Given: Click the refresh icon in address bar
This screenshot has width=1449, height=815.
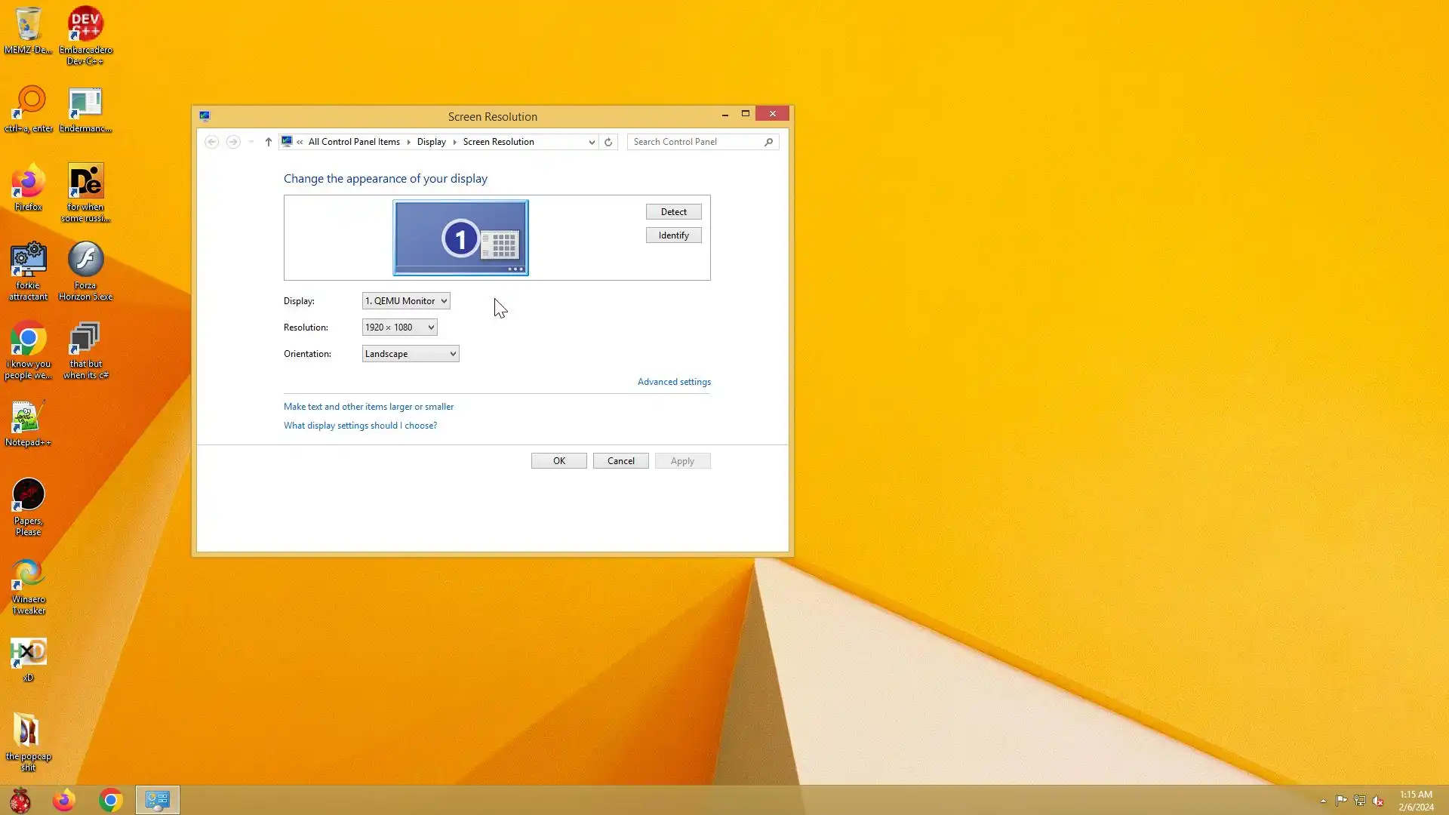Looking at the screenshot, I should [608, 142].
